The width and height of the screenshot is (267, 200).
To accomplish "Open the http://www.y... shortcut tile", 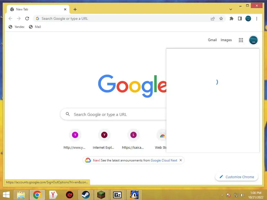I will click(75, 139).
